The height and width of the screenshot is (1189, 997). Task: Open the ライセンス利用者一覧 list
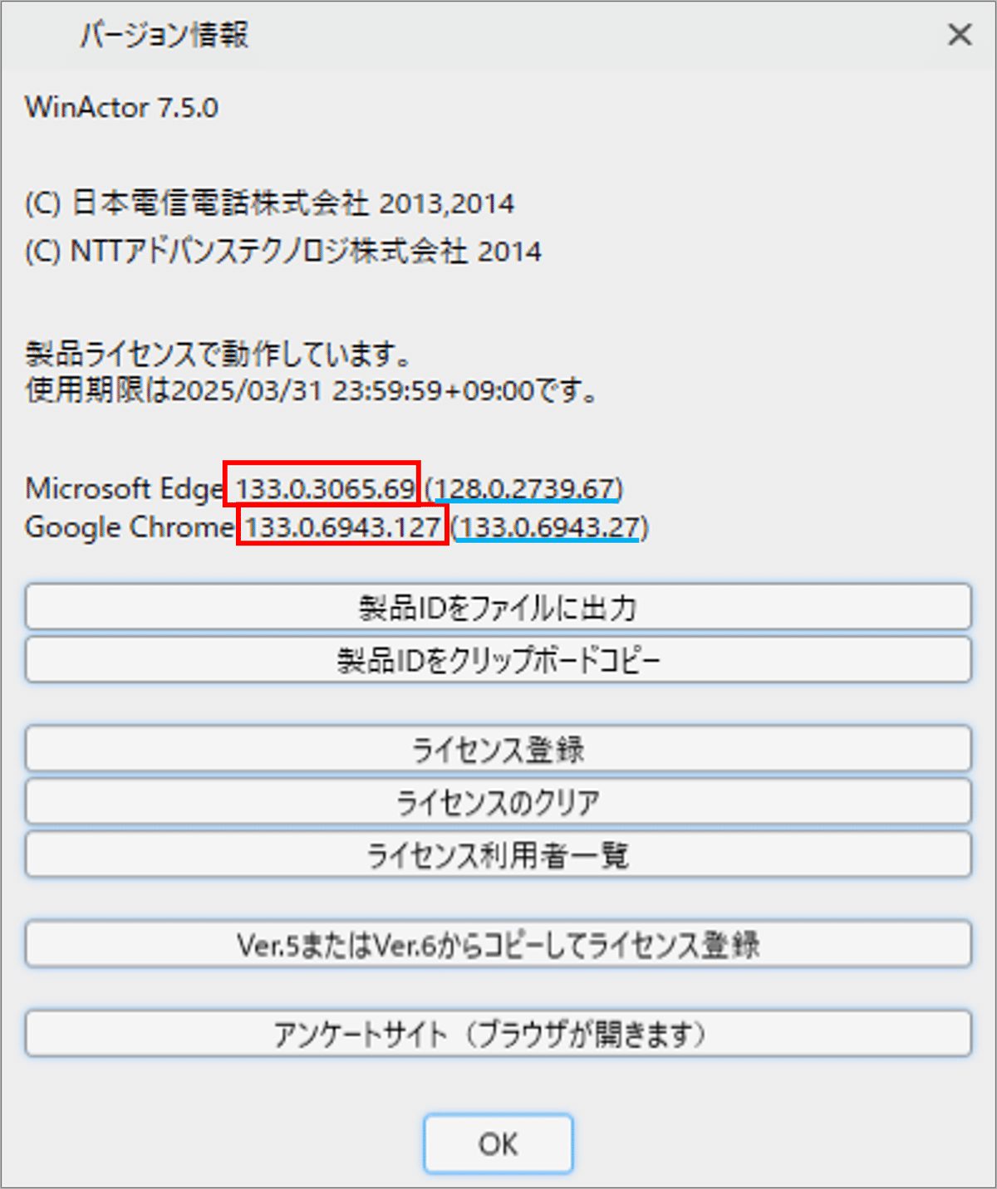[497, 854]
